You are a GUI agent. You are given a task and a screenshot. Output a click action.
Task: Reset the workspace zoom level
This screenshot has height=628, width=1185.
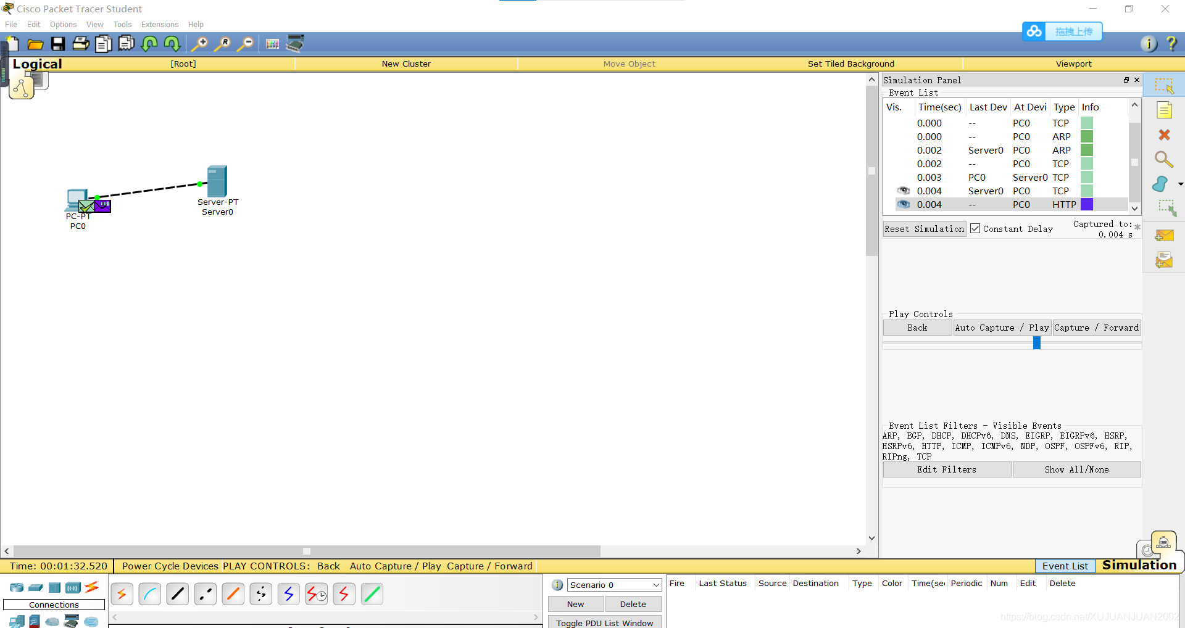tap(222, 44)
